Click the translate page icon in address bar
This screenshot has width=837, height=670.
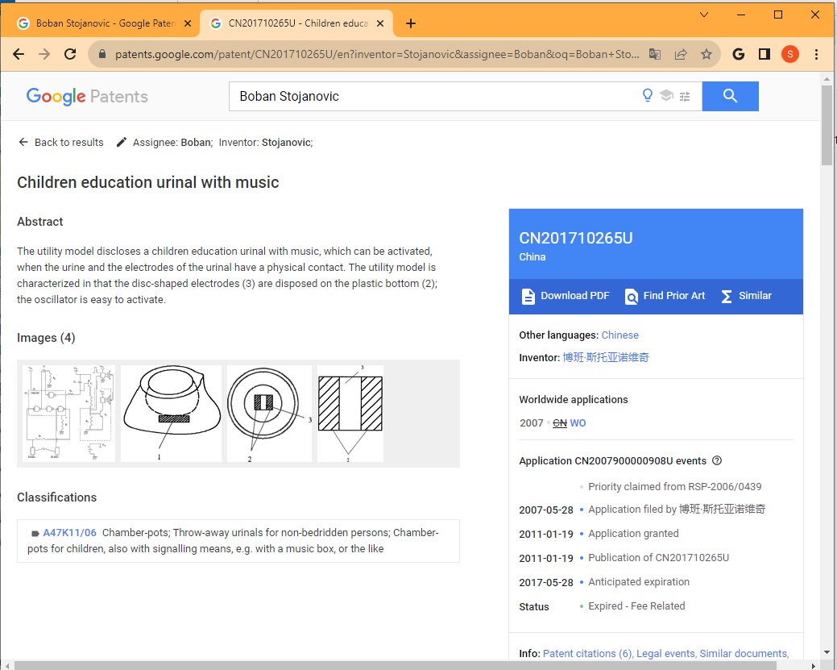tap(654, 54)
